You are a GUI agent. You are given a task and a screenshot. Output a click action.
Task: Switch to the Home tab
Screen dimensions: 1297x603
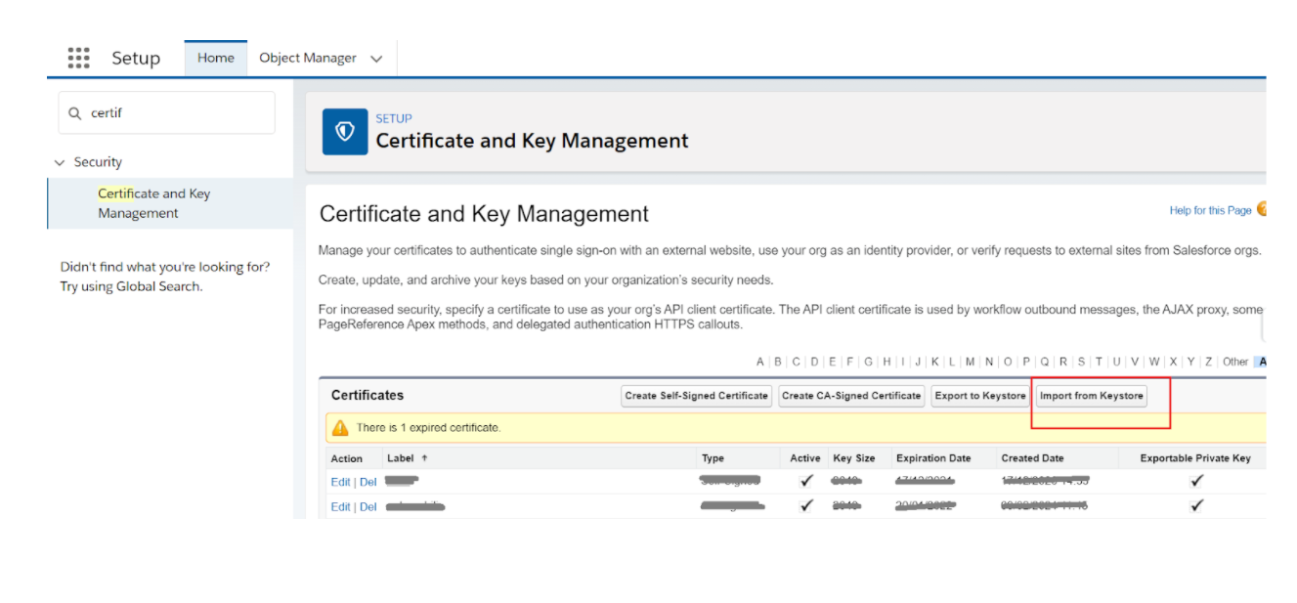coord(215,58)
